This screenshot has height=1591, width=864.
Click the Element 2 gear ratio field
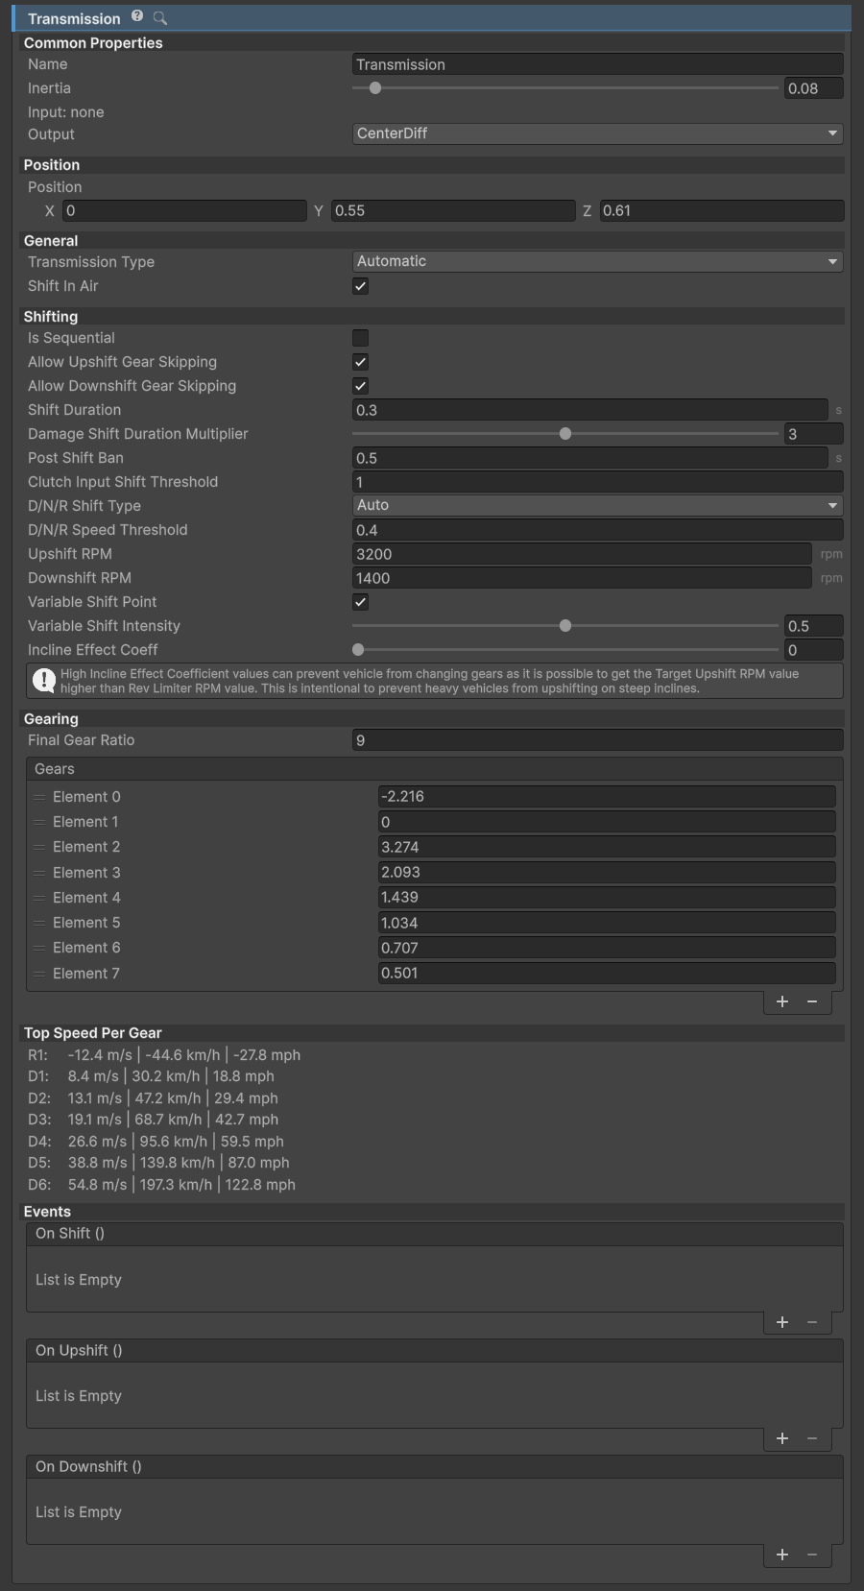pyautogui.click(x=607, y=847)
